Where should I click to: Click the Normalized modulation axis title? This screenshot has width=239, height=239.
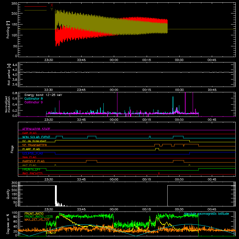click(x=8, y=104)
